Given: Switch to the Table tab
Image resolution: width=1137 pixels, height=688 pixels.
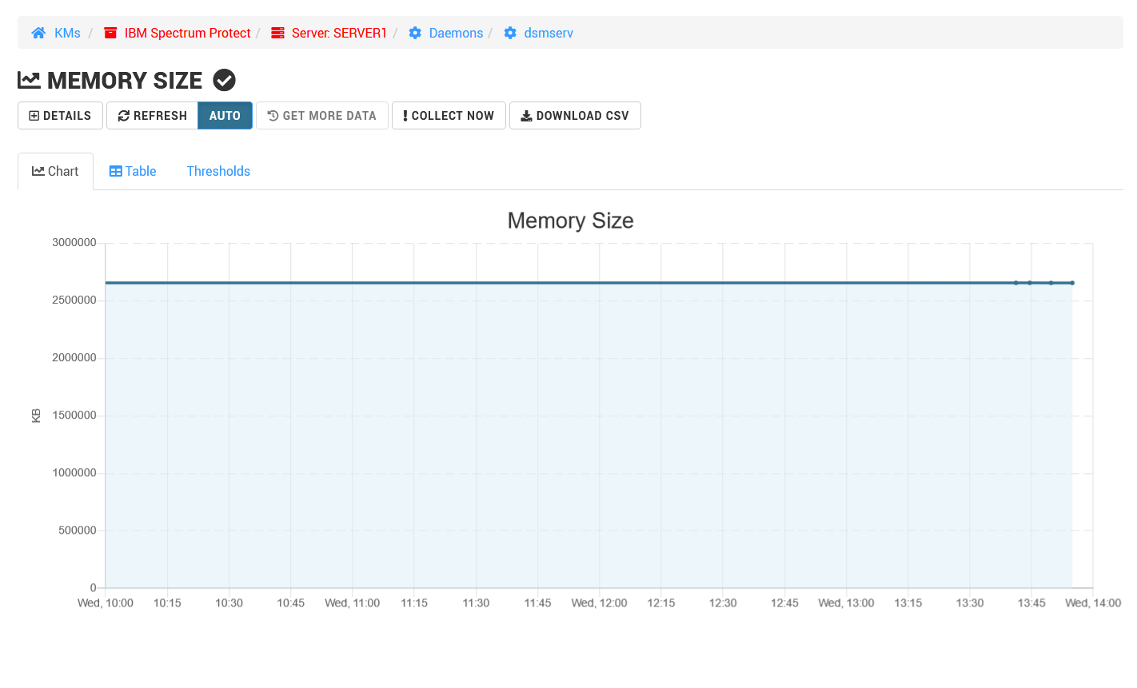Looking at the screenshot, I should pyautogui.click(x=132, y=170).
